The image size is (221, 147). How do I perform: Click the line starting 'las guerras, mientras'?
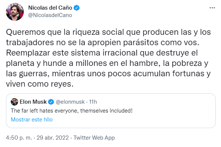coord(108,74)
